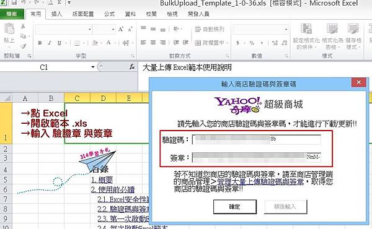Open the 管理大量上傳驗證碼與簽章 link
The height and width of the screenshot is (229, 372).
coord(260,182)
